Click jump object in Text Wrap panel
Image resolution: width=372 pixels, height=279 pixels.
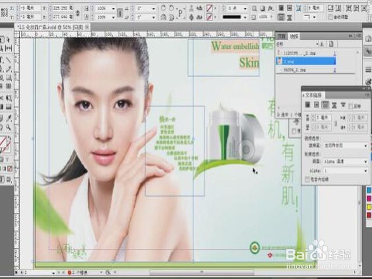(334, 105)
